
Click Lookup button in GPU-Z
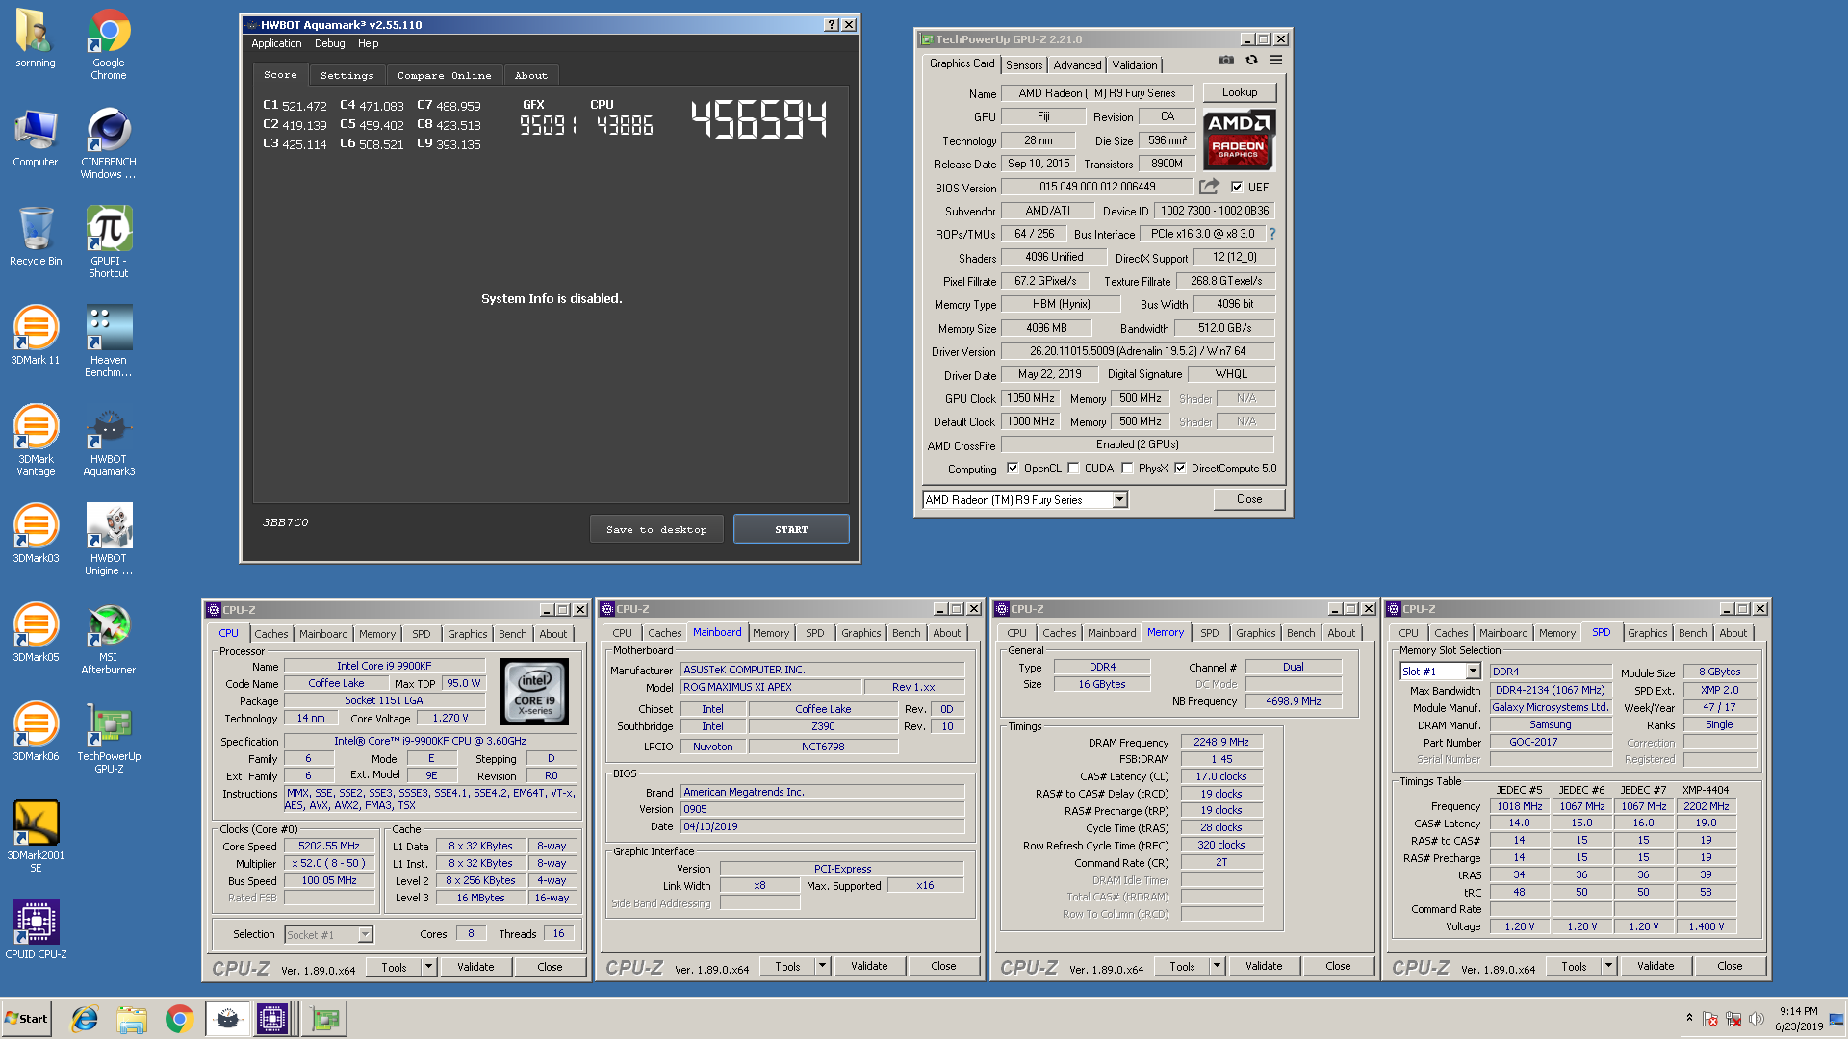pos(1240,92)
